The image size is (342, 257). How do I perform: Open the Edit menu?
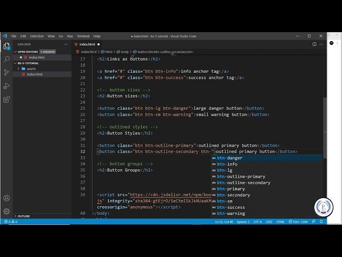coord(23,36)
